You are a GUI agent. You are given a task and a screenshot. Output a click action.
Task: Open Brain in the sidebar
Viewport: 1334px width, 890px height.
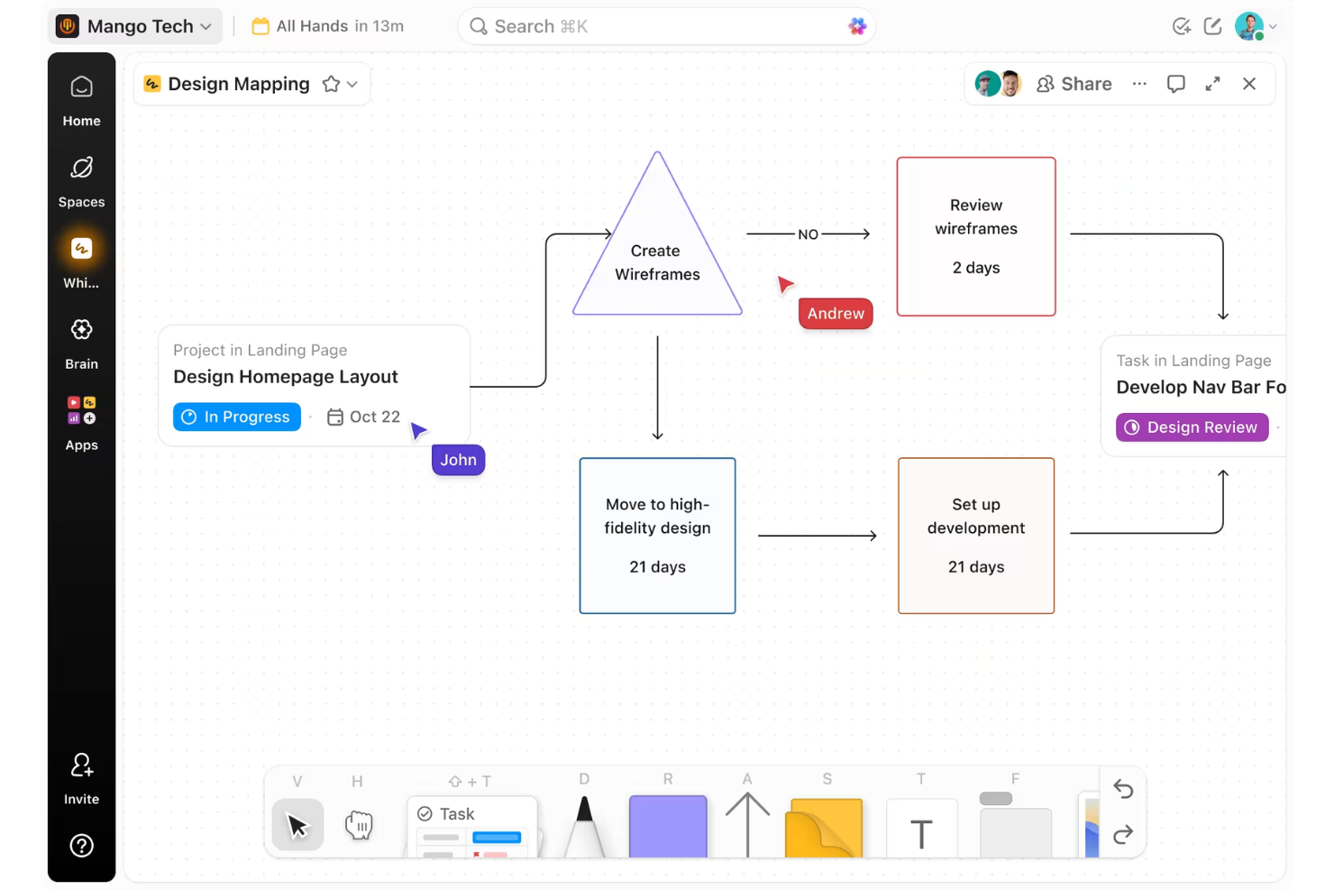81,344
